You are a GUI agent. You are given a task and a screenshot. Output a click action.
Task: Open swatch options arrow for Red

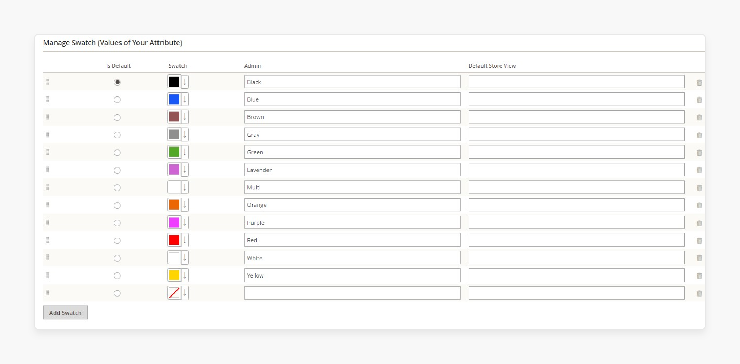(185, 240)
